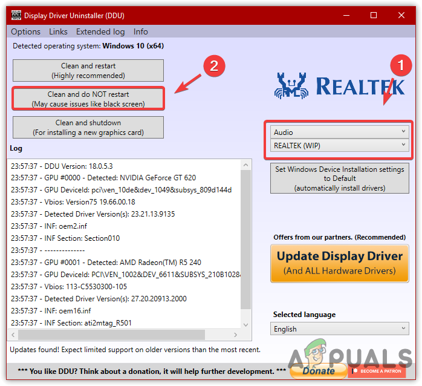Select log line 'Vbios: Version75 19.66.00.18'
The width and height of the screenshot is (422, 386).
coord(73,202)
